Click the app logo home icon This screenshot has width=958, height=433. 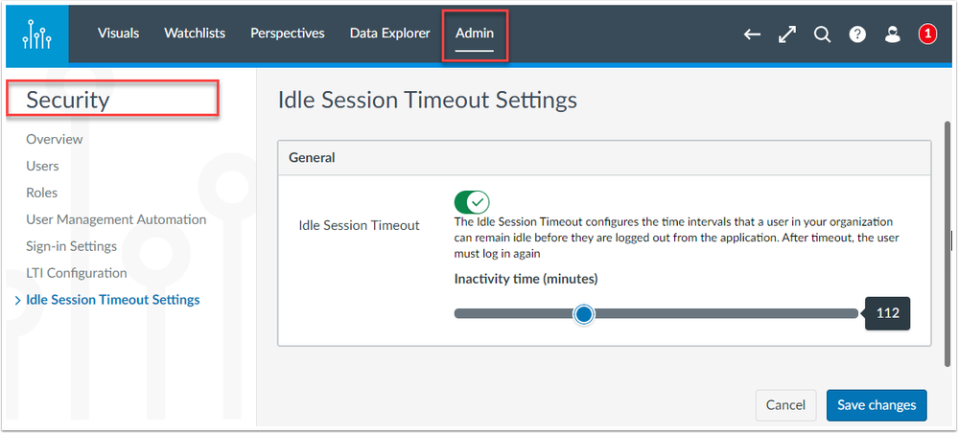tap(36, 34)
